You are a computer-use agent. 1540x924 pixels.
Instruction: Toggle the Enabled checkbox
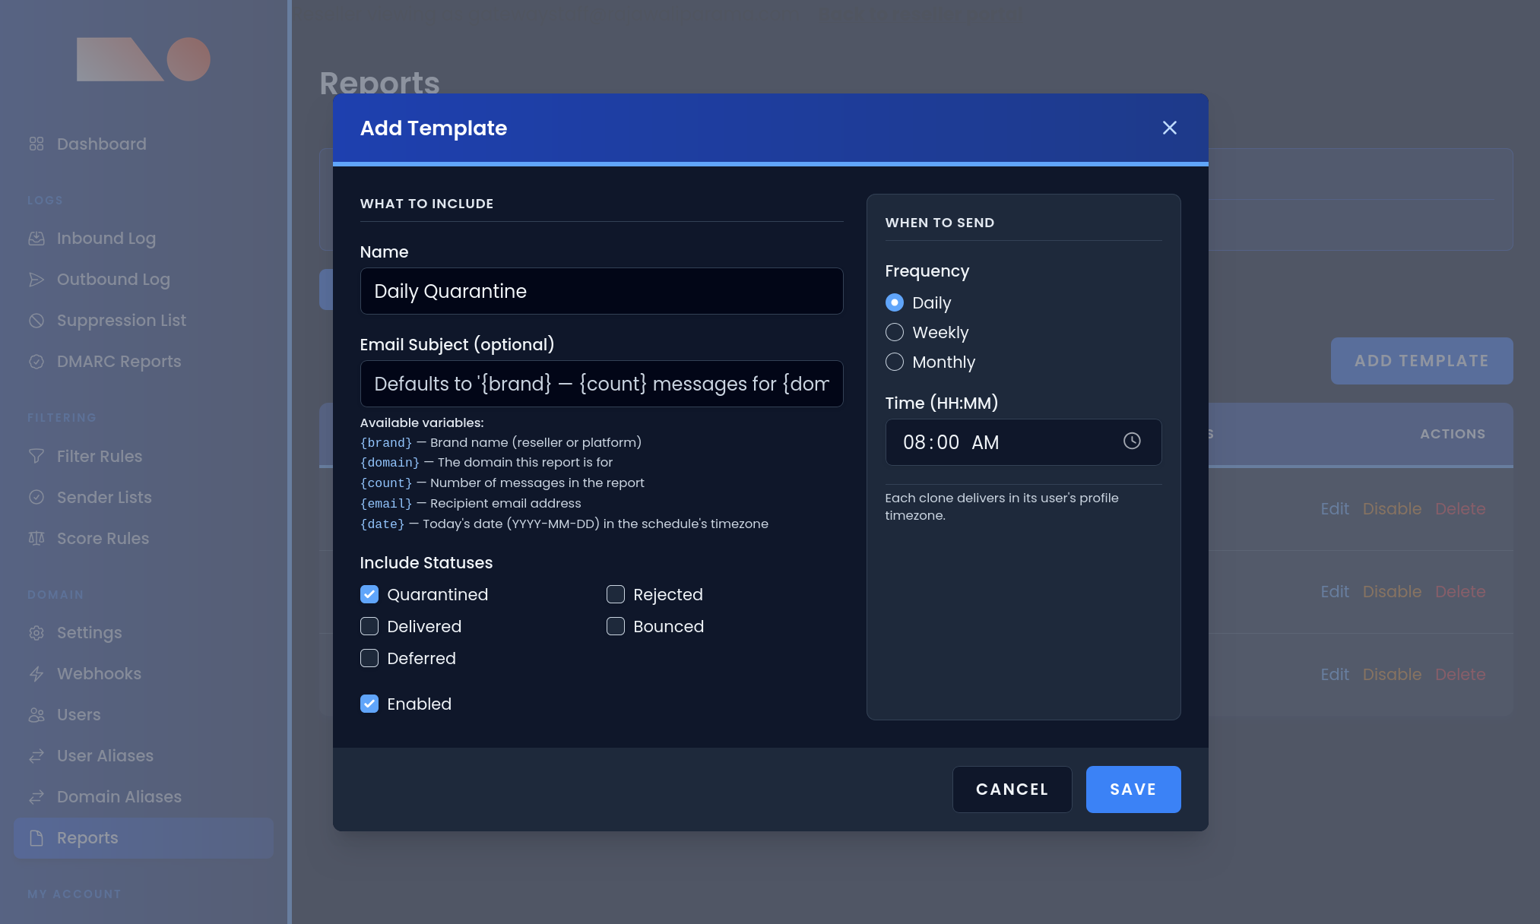coord(369,704)
